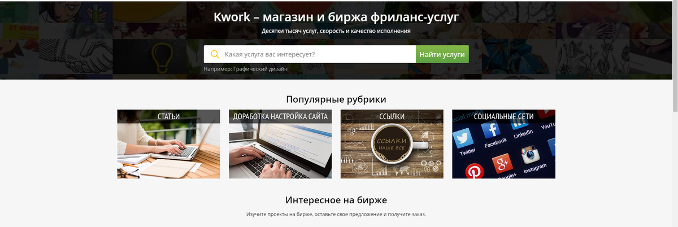Click the "Интересное на бирже" heading
Image resolution: width=678 pixels, height=227 pixels.
pyautogui.click(x=336, y=200)
